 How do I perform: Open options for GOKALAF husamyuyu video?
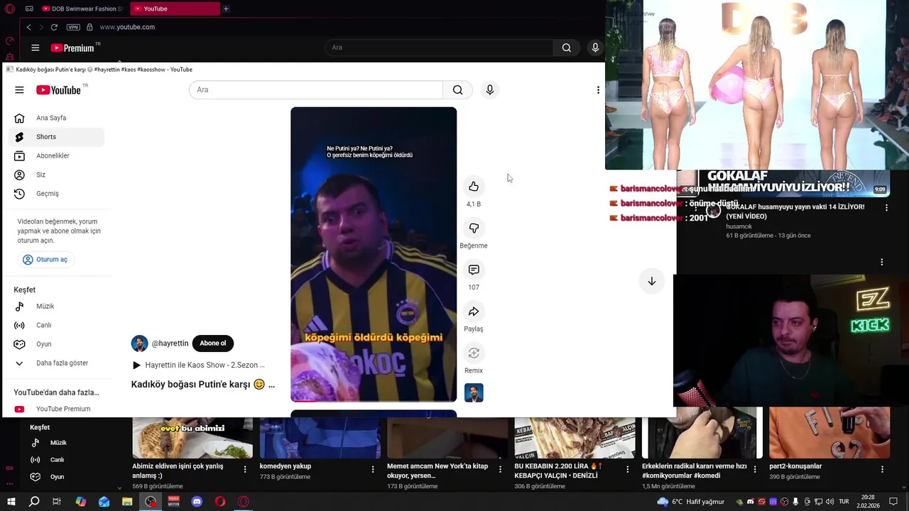pyautogui.click(x=886, y=208)
